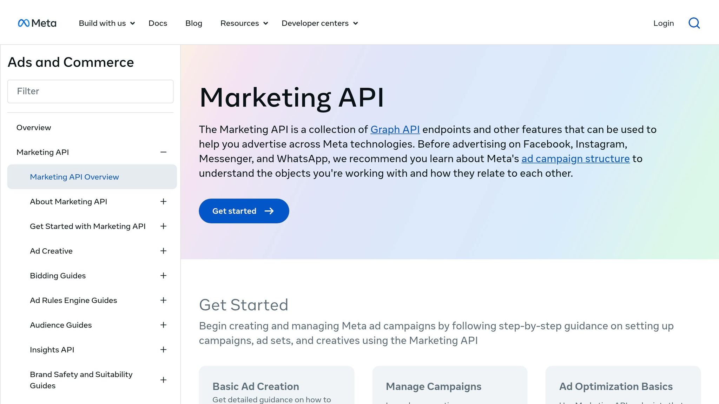
Task: Click the Login link
Action: [664, 23]
